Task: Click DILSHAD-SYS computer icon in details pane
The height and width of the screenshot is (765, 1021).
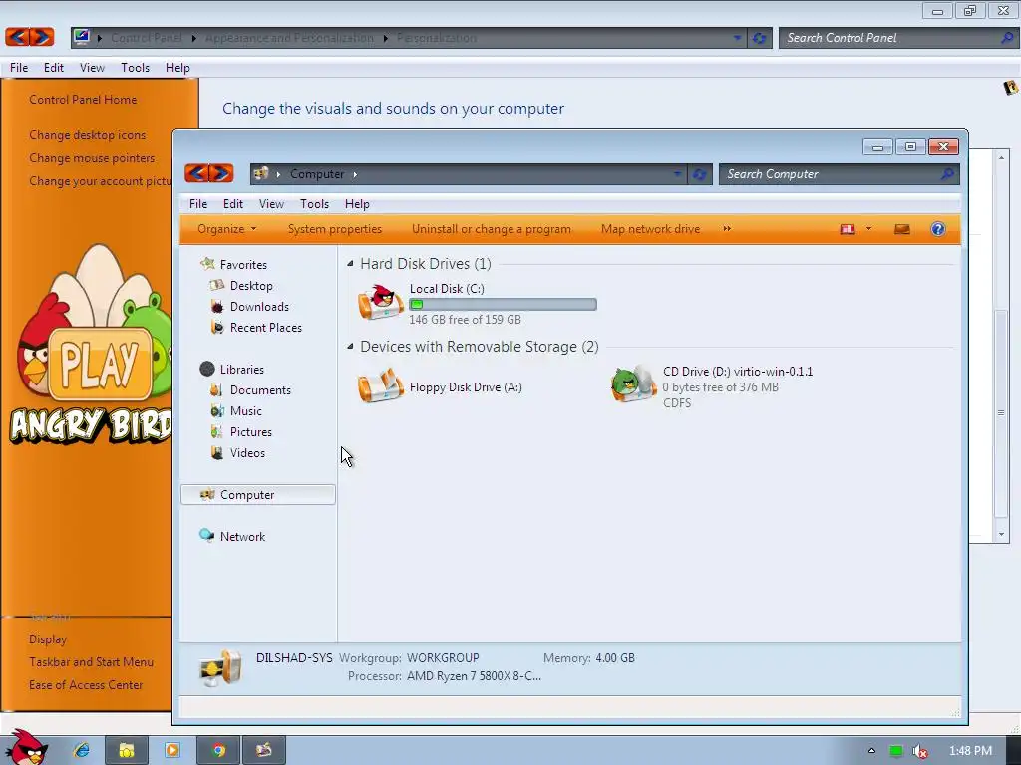Action: 220,668
